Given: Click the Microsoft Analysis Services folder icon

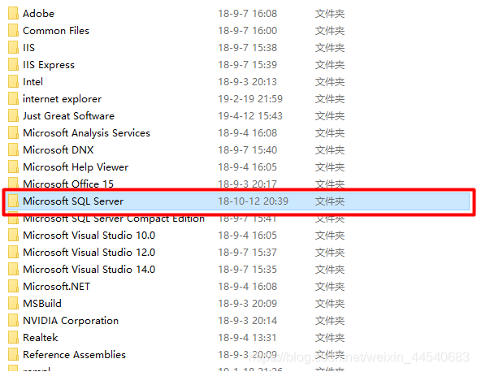Looking at the screenshot, I should [x=13, y=132].
